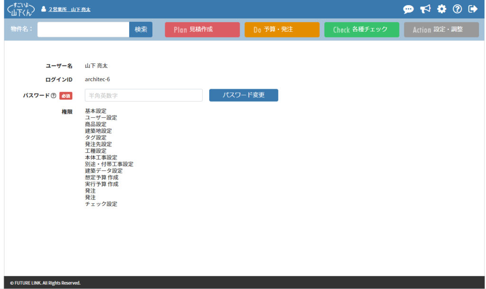
Task: Click the help icon beside パスワード label
Action: coord(54,95)
